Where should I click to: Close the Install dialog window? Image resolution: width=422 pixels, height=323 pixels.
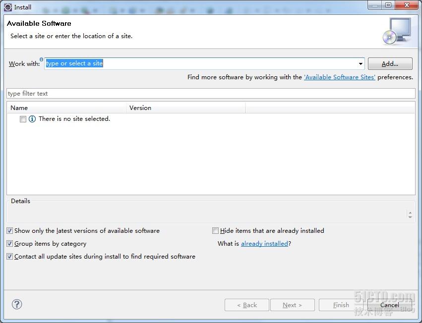[x=407, y=5]
